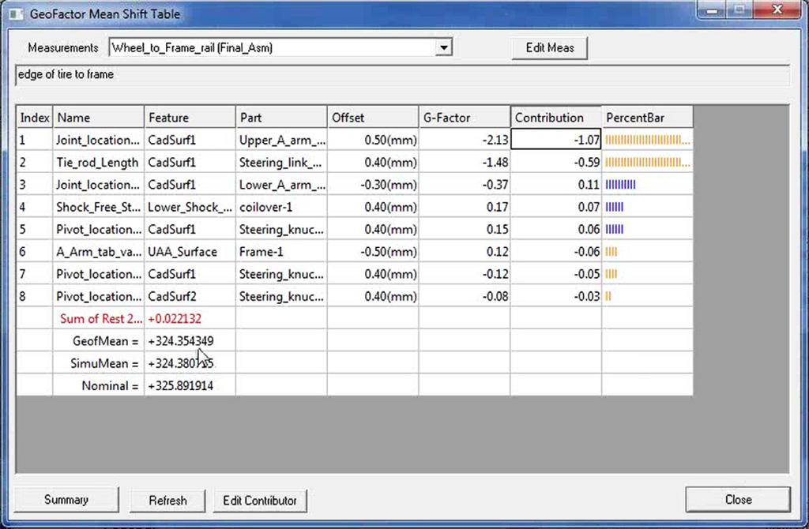Click the Summary button
The image size is (809, 529).
(x=66, y=500)
